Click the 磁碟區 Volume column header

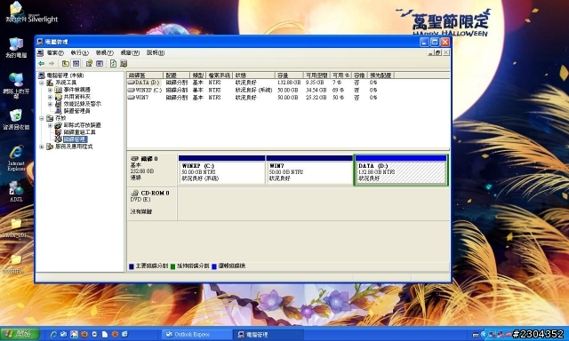tap(145, 75)
